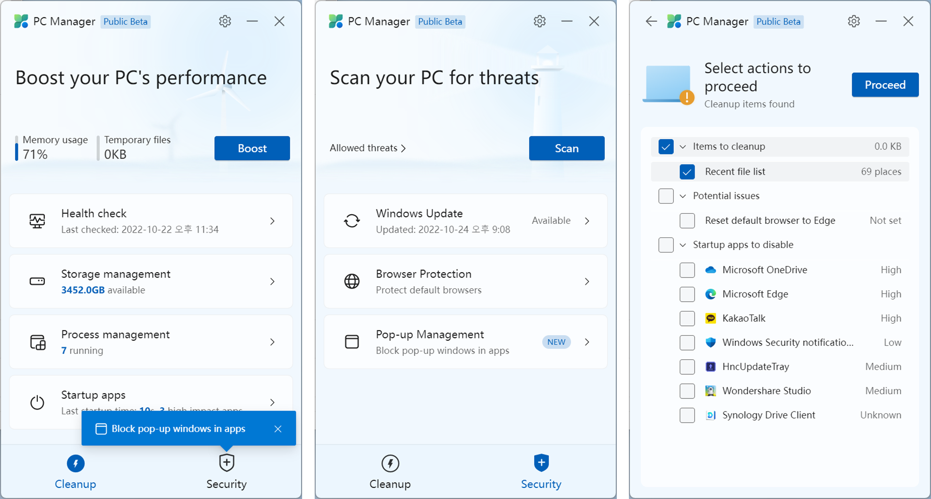Click the Health check monitor icon
931x499 pixels.
tap(37, 221)
